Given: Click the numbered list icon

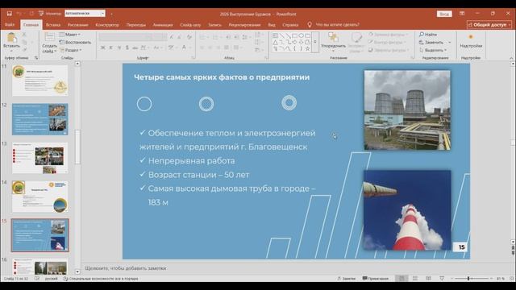Looking at the screenshot, I should point(216,37).
